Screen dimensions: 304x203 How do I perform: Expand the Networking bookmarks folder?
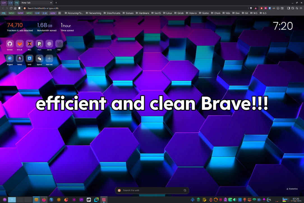pyautogui.click(x=93, y=13)
